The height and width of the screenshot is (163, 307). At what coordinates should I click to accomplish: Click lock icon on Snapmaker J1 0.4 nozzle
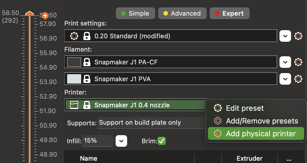point(87,105)
